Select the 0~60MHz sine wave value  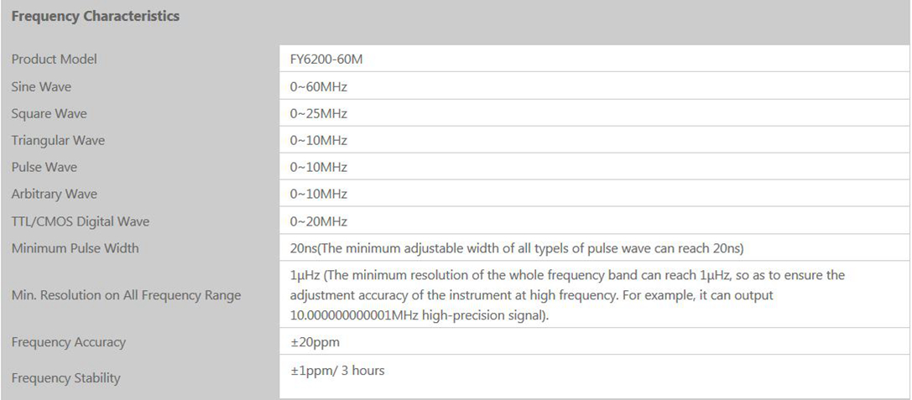click(x=318, y=86)
